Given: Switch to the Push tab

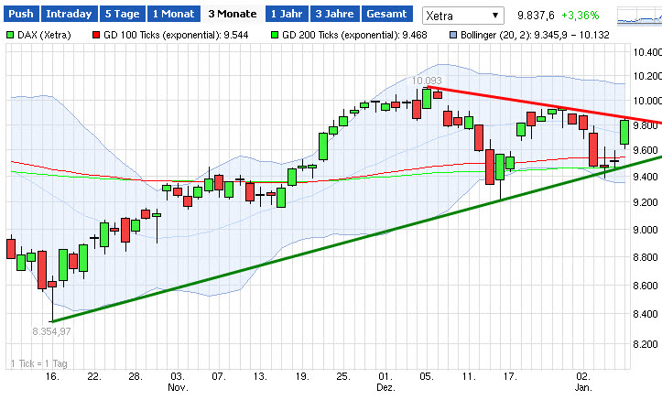Looking at the screenshot, I should [21, 14].
